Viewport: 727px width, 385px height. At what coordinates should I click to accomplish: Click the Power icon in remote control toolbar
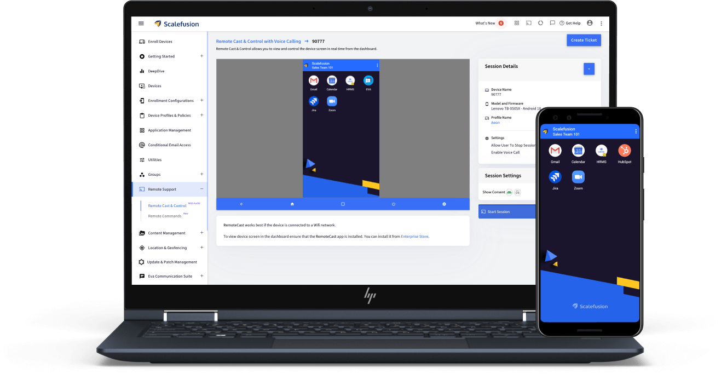(x=393, y=203)
